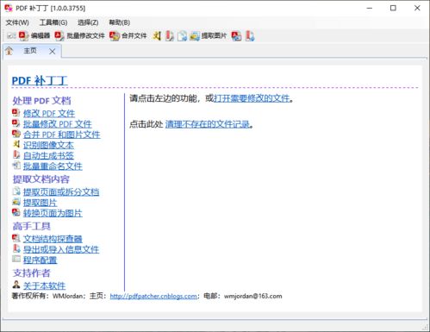
Task: Click the icon beside 提取图片 in sidebar
Action: click(16, 202)
